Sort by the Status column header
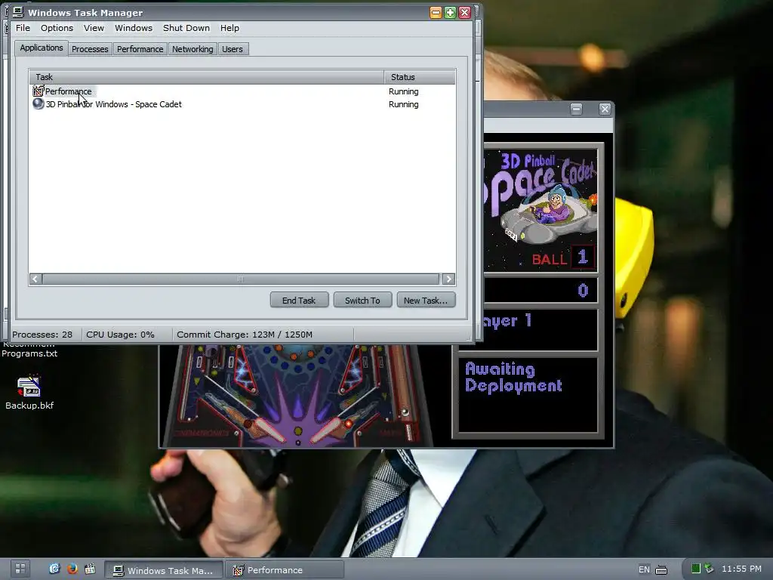Image resolution: width=773 pixels, height=580 pixels. [420, 77]
